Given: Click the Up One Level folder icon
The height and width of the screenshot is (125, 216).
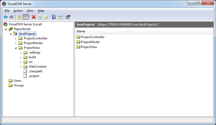Looking at the screenshot, I should click(x=20, y=17).
